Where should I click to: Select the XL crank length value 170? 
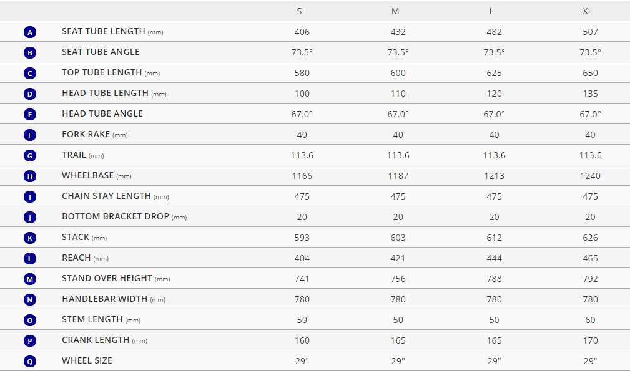click(x=590, y=340)
